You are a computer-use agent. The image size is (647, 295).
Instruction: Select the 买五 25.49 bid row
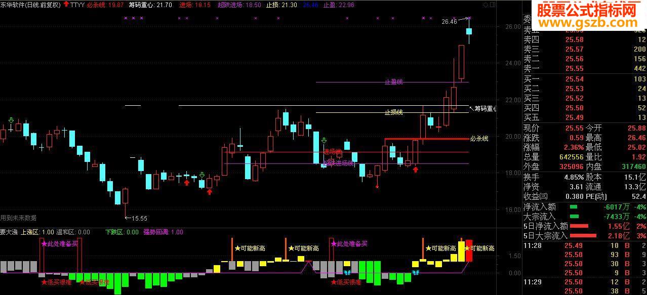[585, 118]
